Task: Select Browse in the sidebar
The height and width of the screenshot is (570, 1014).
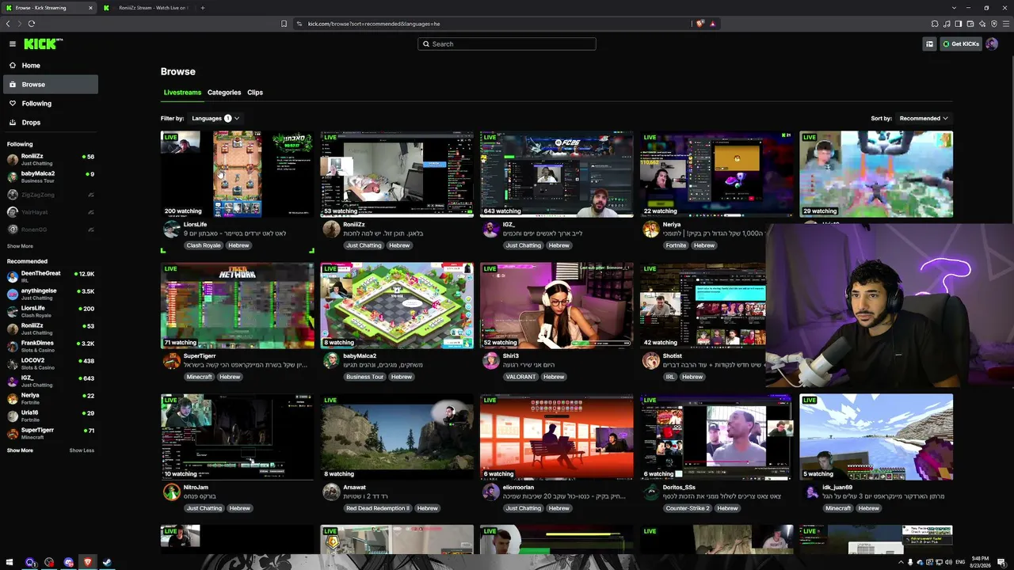Action: [51, 85]
